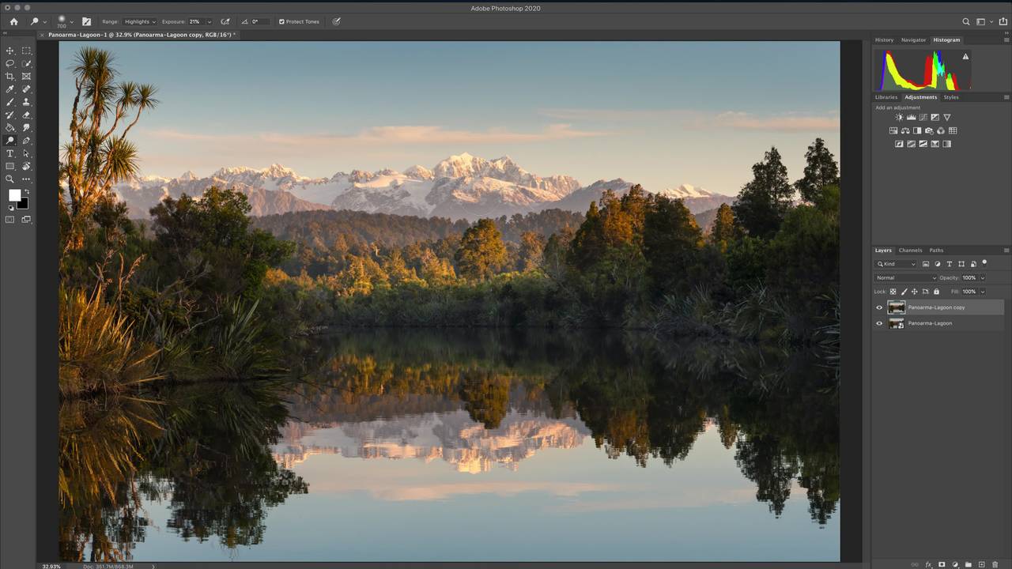
Task: Toggle the Protect Tones checkbox
Action: tap(281, 22)
